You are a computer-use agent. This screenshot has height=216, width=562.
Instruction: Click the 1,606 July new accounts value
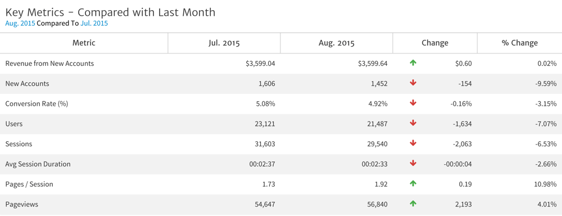click(266, 84)
